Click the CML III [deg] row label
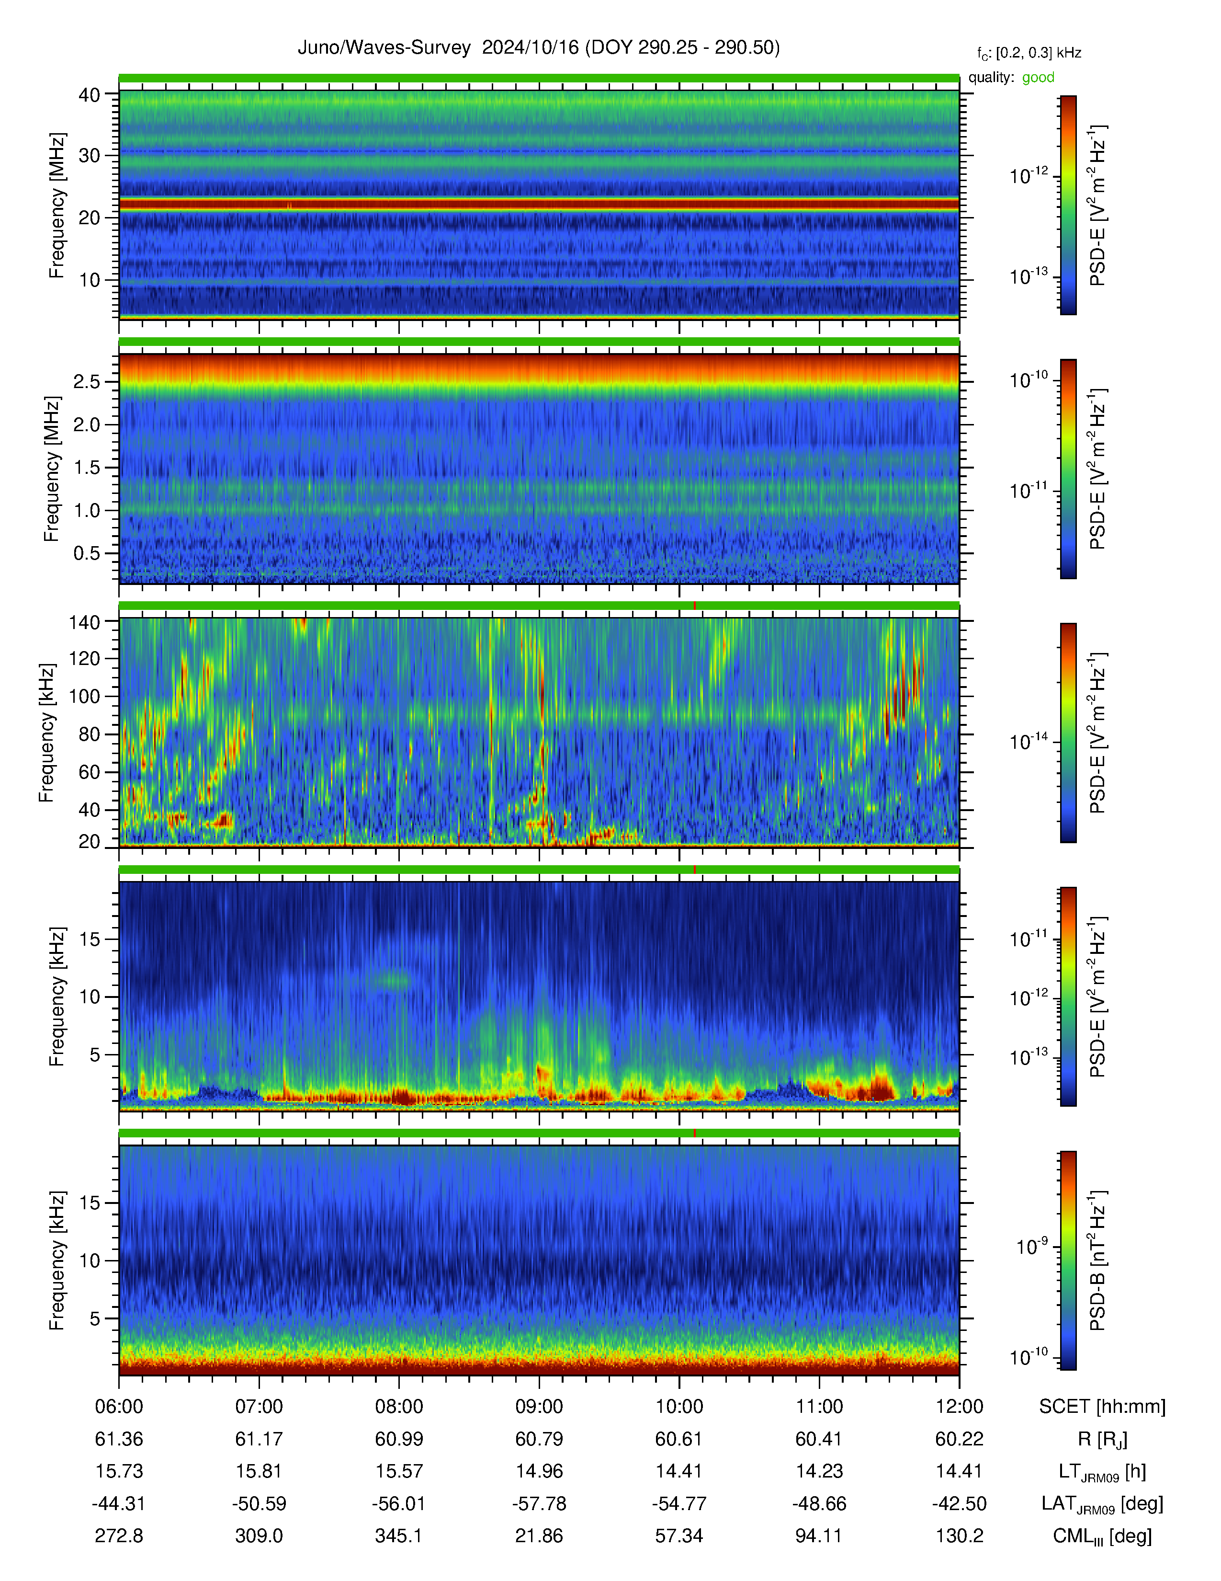 (1102, 1536)
